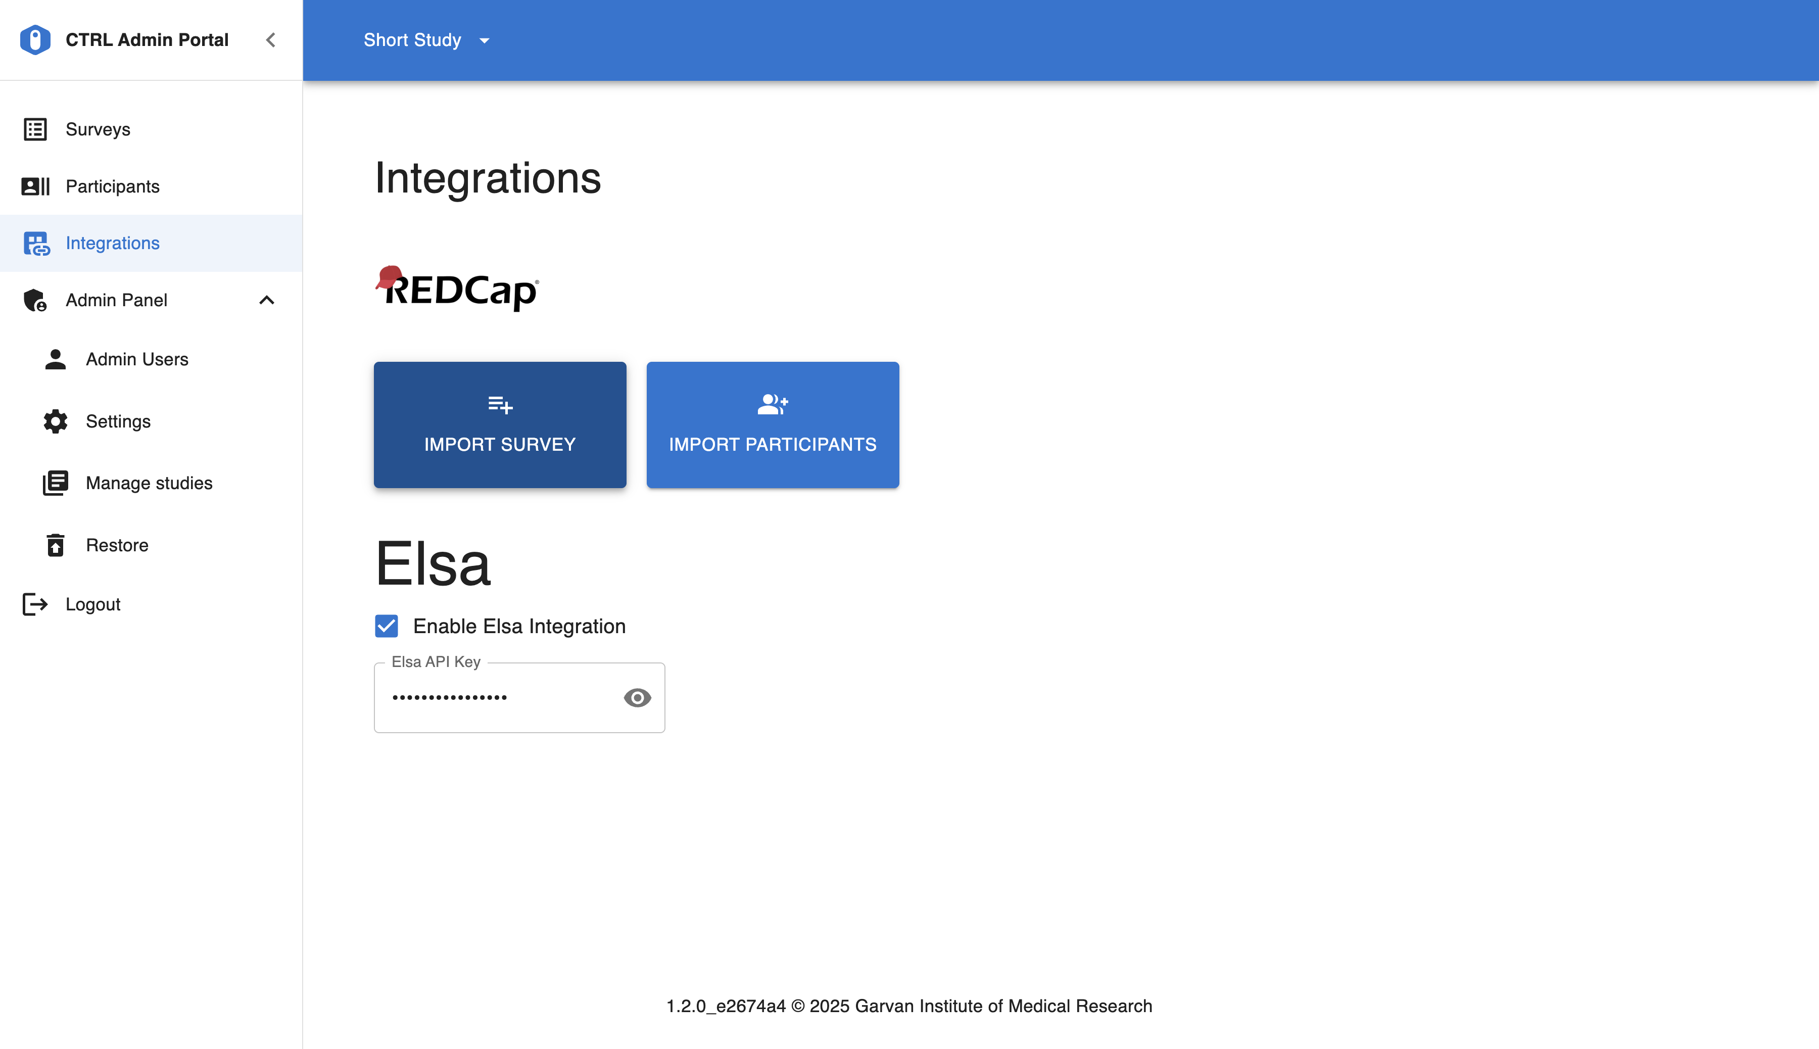Click the Surveys list icon

34,129
